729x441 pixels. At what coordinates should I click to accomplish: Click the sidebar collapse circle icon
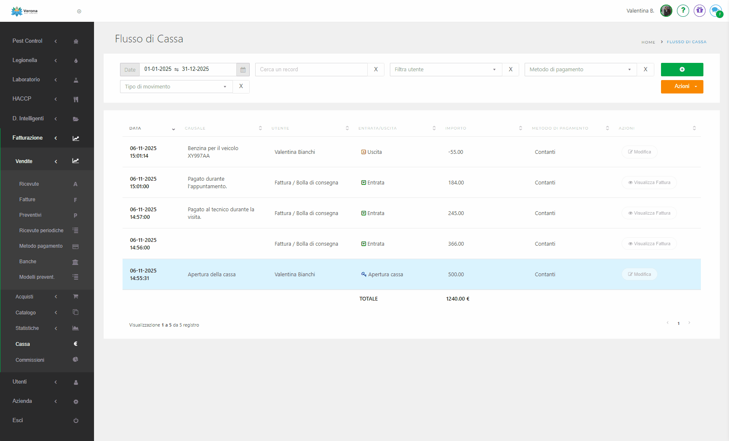coord(79,11)
